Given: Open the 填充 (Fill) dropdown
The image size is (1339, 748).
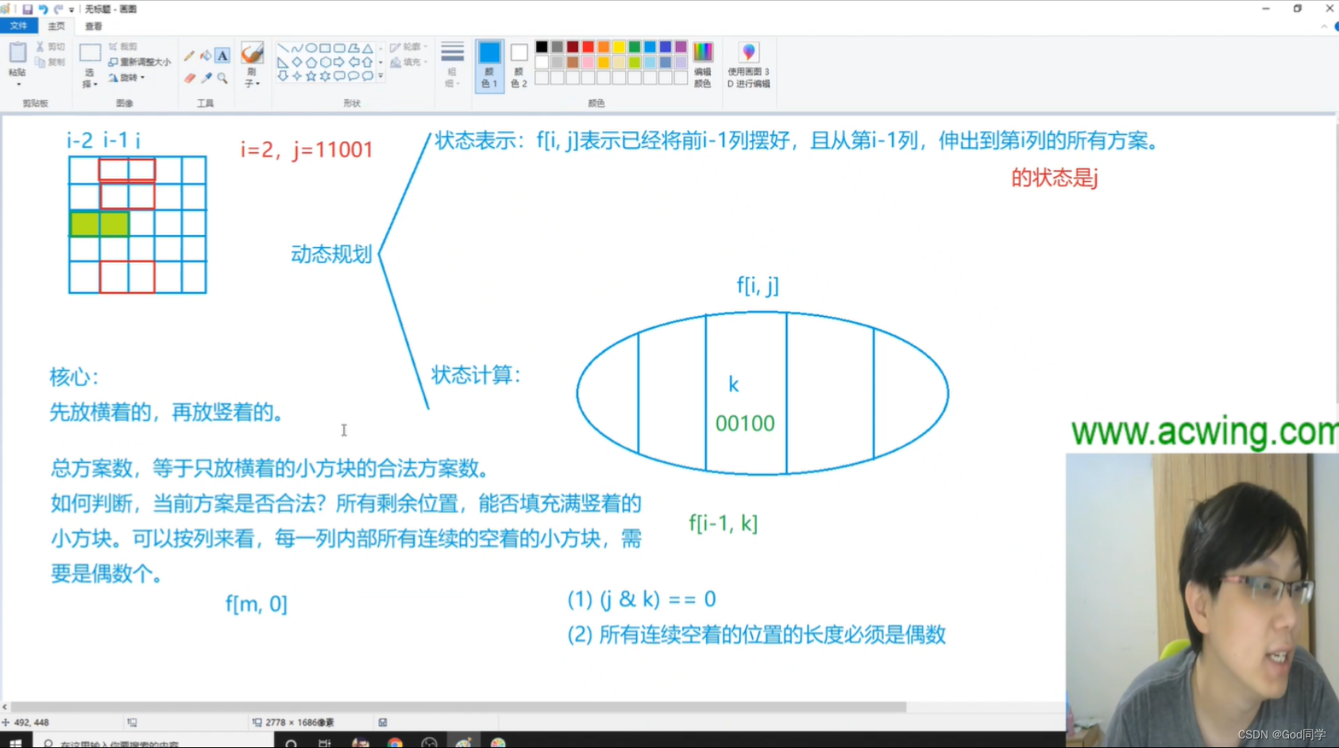Looking at the screenshot, I should [409, 62].
